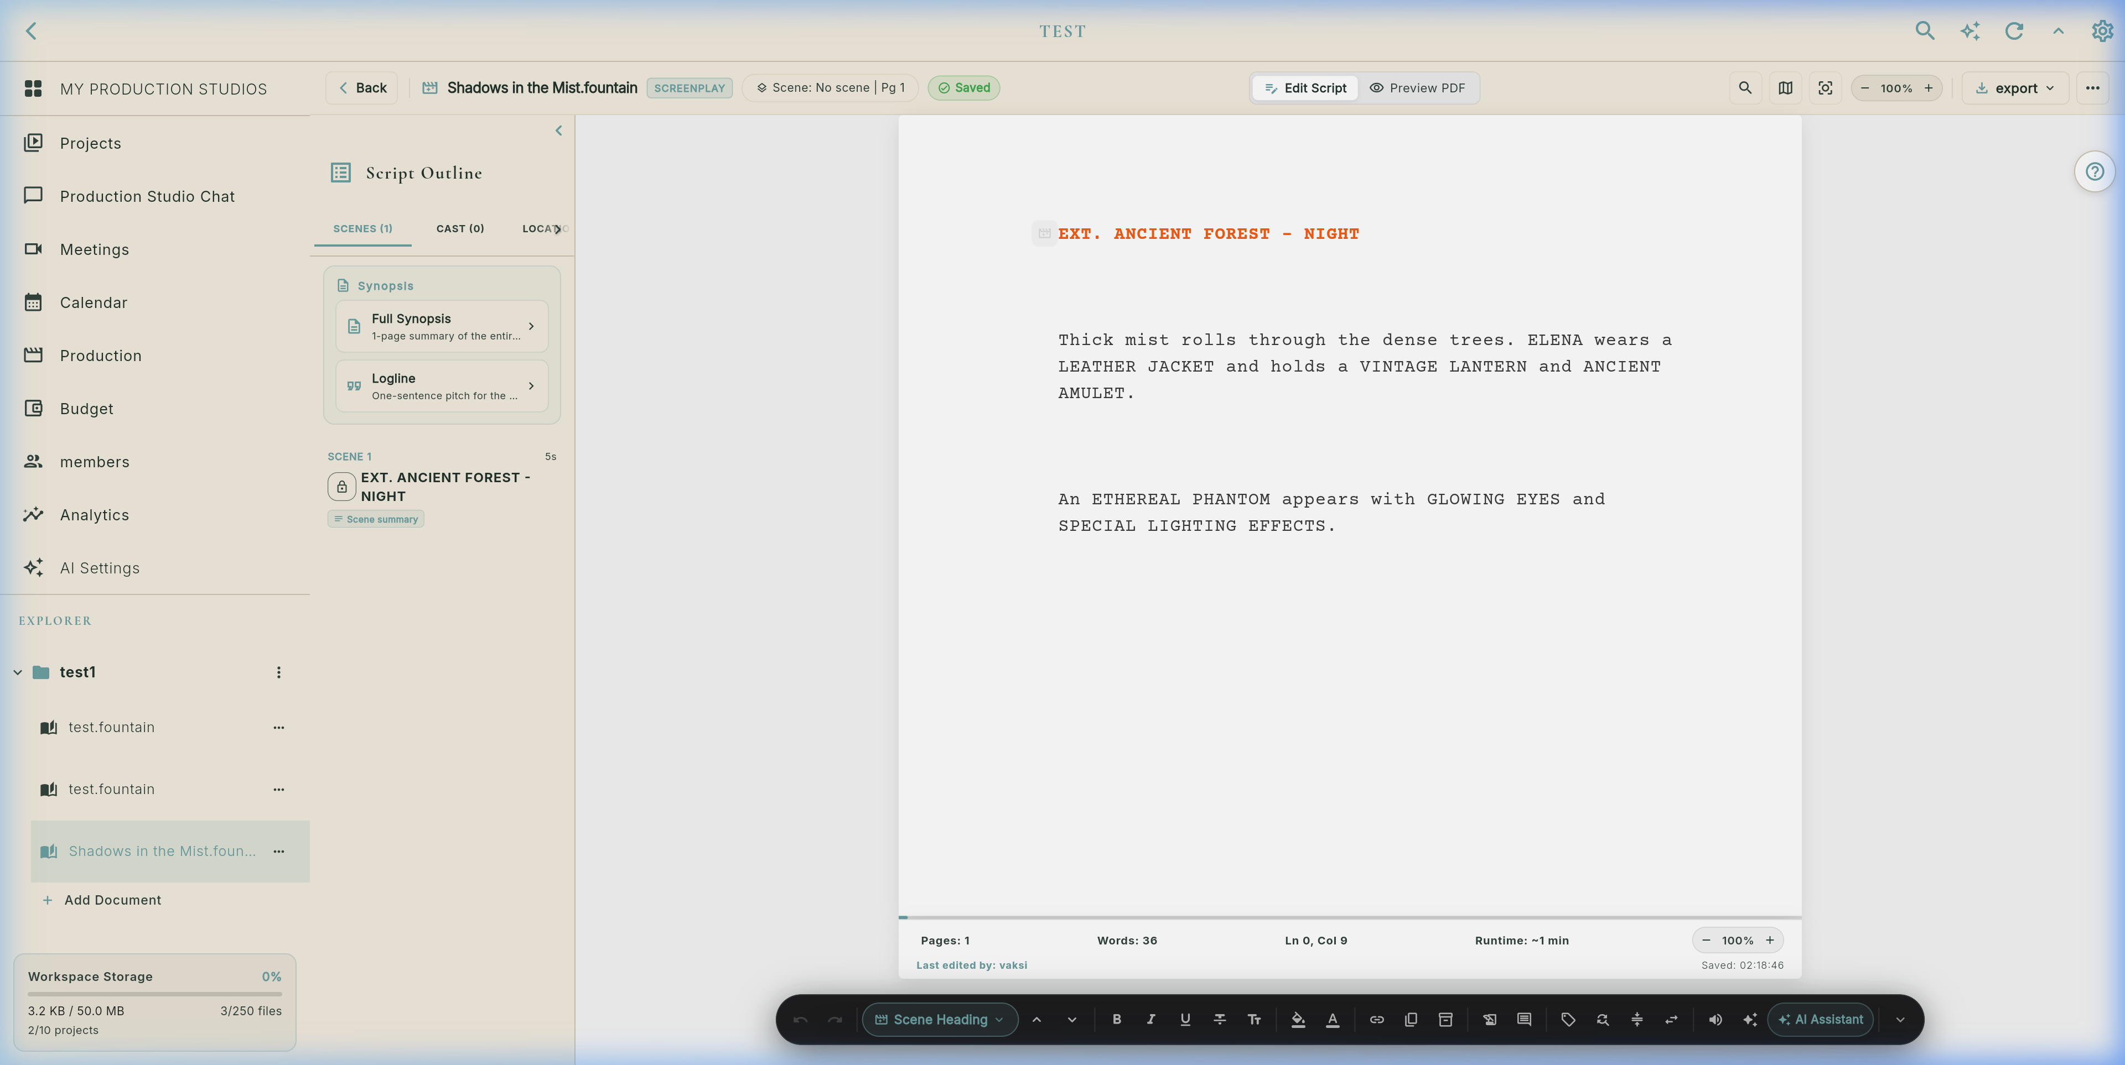Open the AI Assistant button
Screen dimensions: 2125x1065
(x=1821, y=1020)
